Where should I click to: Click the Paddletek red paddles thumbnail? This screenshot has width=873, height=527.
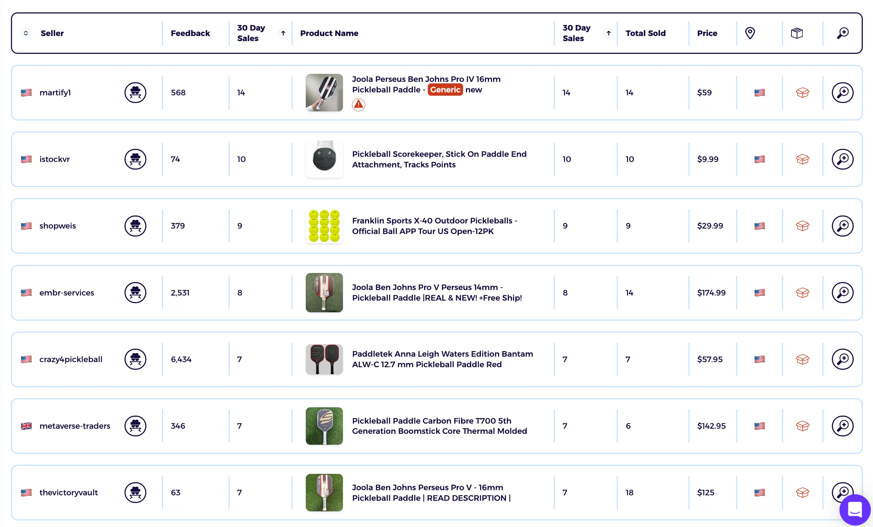point(324,359)
